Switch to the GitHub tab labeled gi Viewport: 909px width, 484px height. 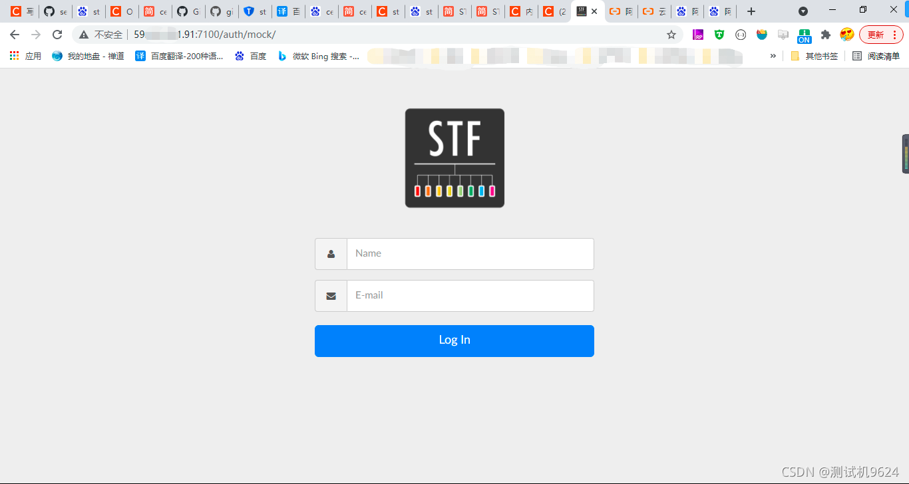222,11
